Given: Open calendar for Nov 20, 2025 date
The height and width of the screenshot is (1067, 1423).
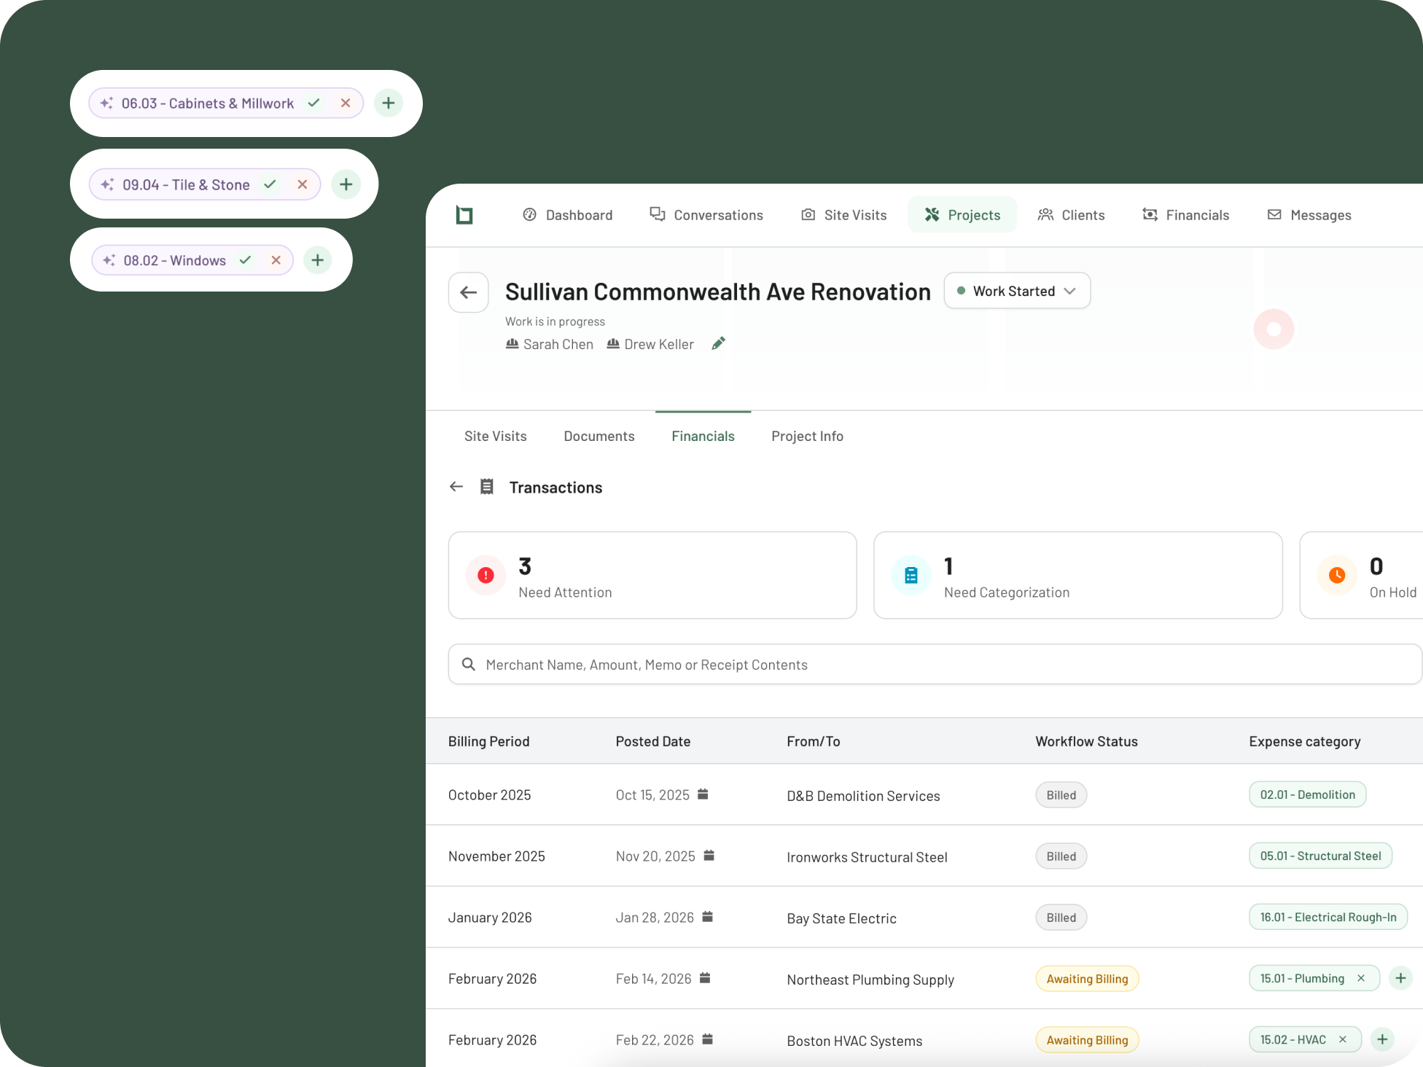Looking at the screenshot, I should point(709,855).
